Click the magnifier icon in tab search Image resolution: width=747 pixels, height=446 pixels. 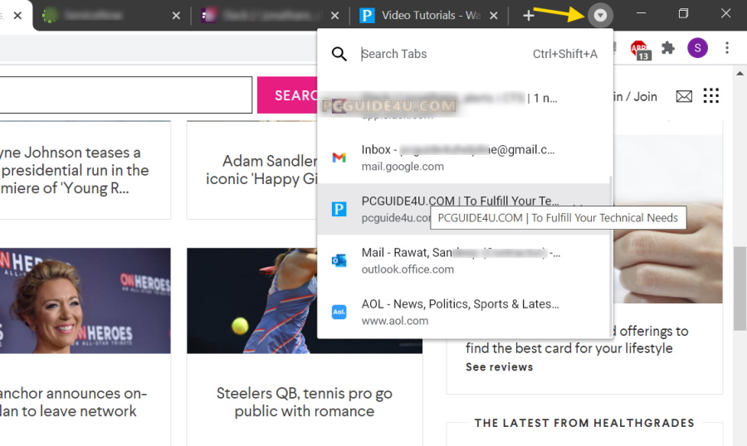coord(339,54)
